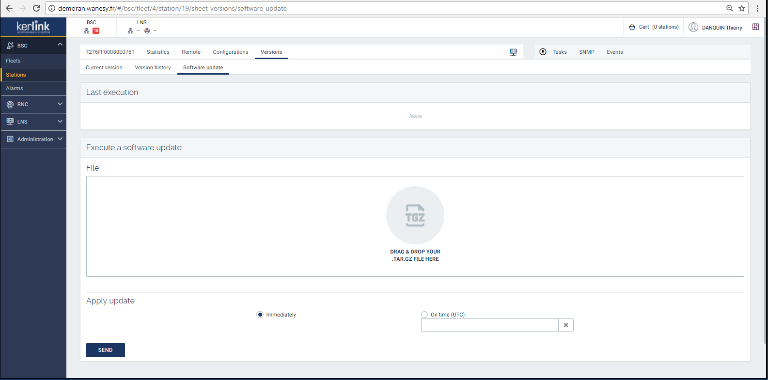Clear the on-time date field
This screenshot has height=380, width=768.
(565, 325)
